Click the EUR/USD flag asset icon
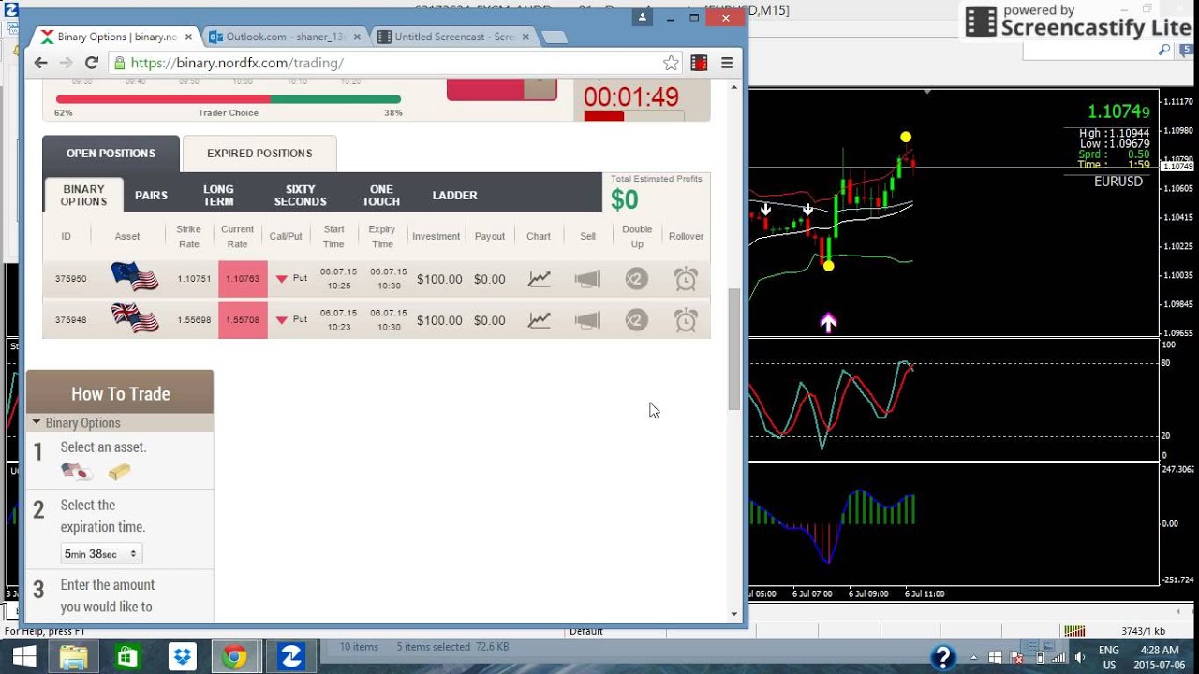The width and height of the screenshot is (1199, 674). click(134, 276)
